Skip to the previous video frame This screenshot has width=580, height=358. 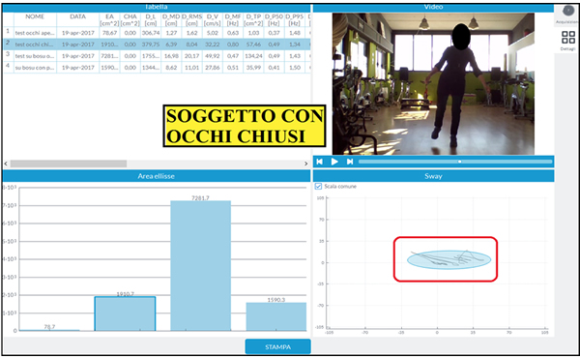[320, 162]
